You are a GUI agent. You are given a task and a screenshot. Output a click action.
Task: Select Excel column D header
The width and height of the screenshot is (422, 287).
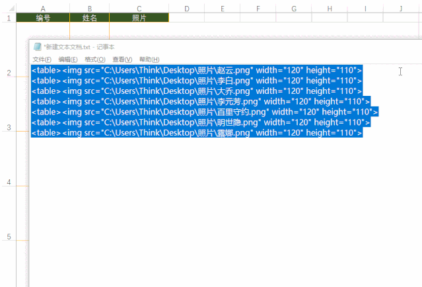coord(186,9)
